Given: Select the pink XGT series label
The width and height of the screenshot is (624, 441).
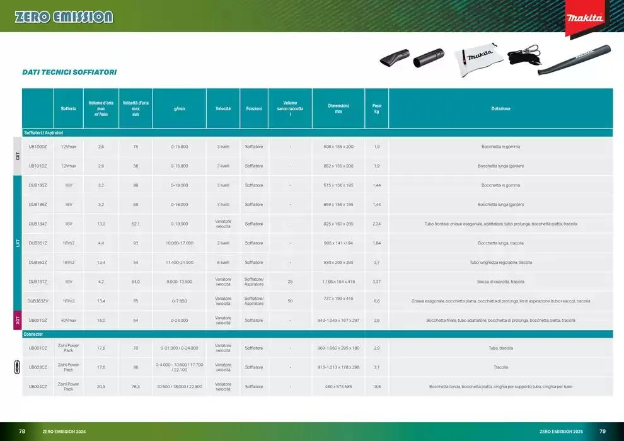Looking at the screenshot, I should click(18, 320).
